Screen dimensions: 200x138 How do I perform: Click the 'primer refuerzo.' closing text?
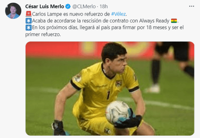[x=43, y=34]
